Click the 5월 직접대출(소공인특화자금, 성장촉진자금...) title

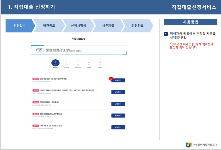point(67,90)
